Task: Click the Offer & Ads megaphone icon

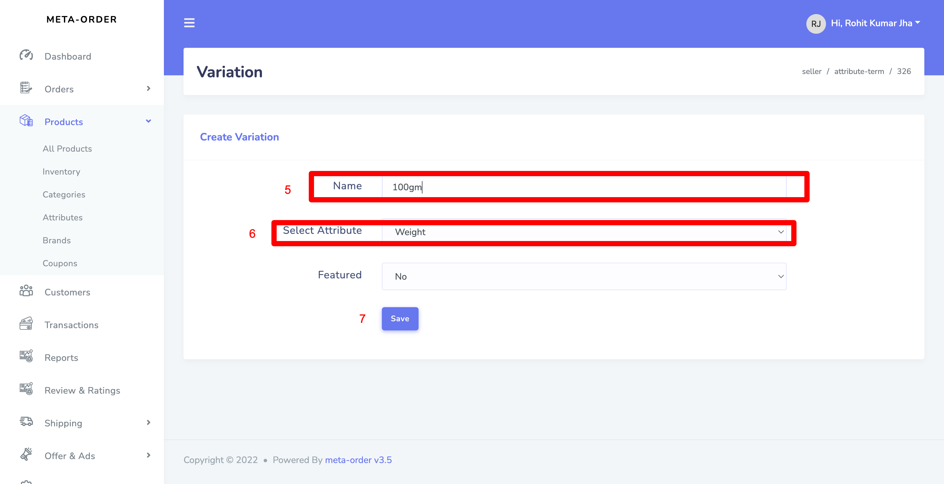Action: (x=26, y=455)
